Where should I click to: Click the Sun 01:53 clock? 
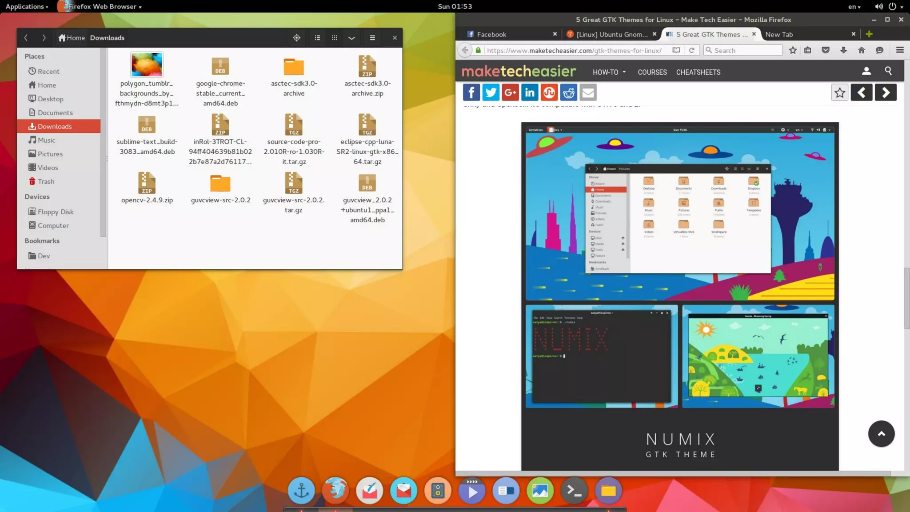point(455,6)
